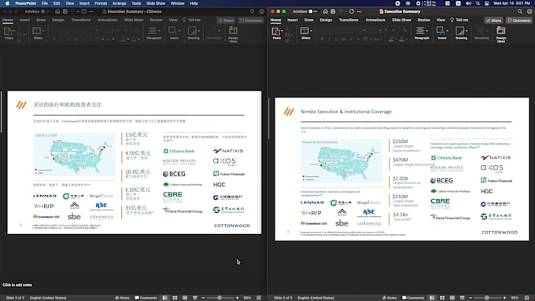The width and height of the screenshot is (535, 301).
Task: Click Share button in Executive Summary window
Action: click(493, 20)
